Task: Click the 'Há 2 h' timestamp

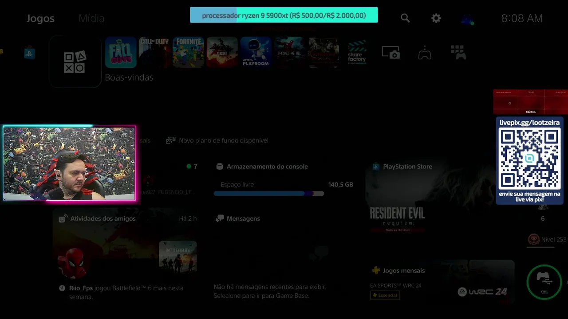Action: pyautogui.click(x=188, y=218)
